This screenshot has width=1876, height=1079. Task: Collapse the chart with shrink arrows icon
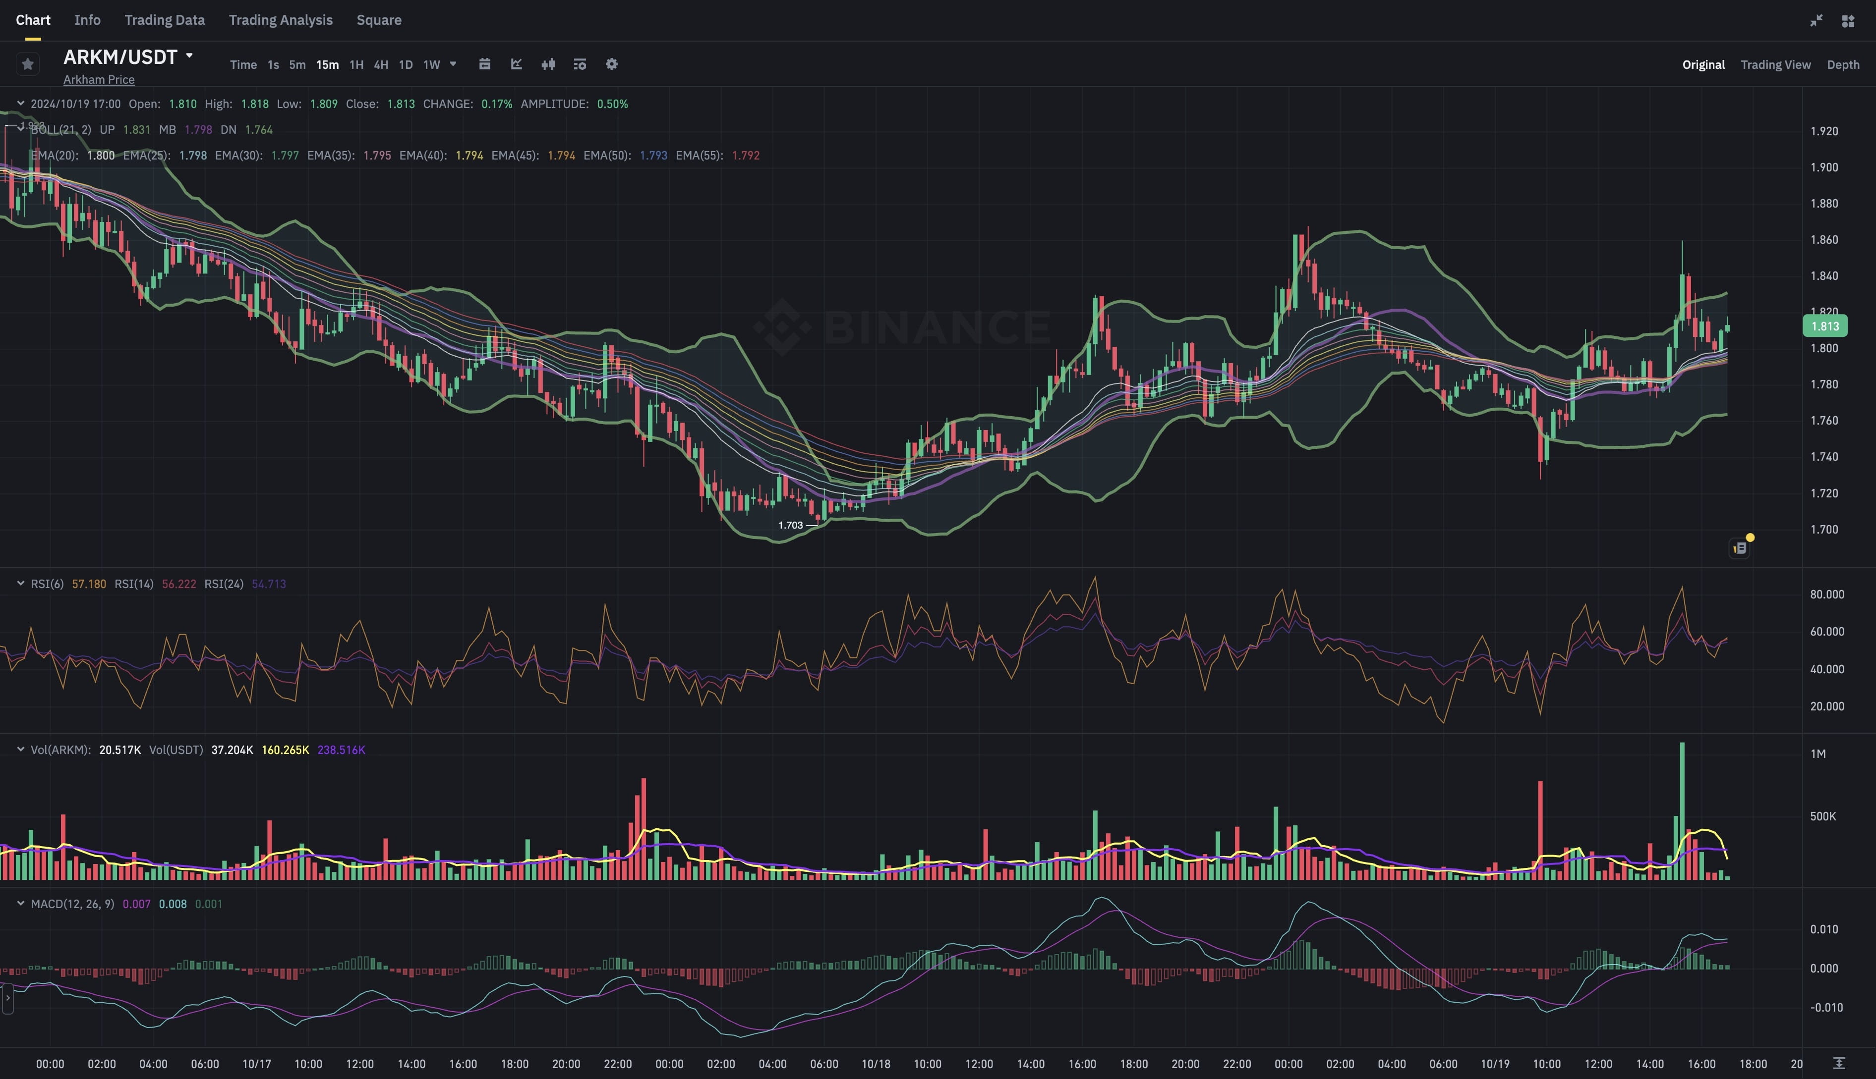point(1816,21)
